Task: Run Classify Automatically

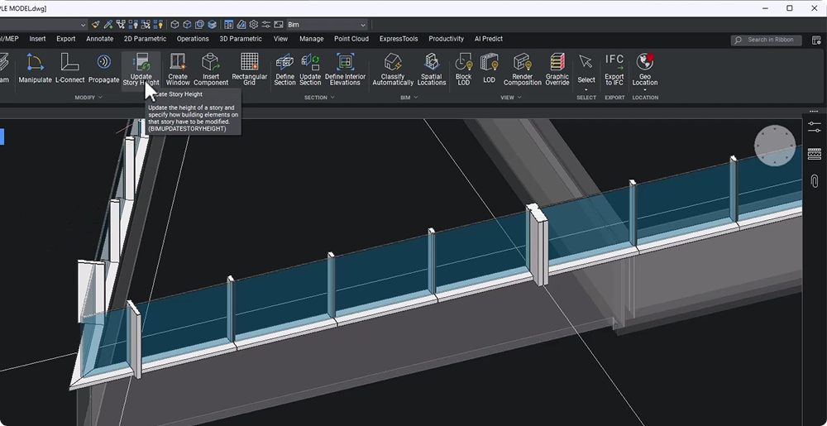Action: coord(393,68)
